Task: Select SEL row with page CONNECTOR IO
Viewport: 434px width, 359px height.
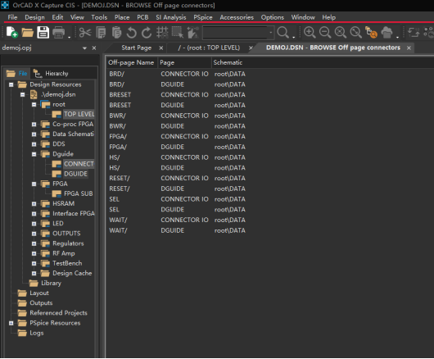Action: click(177, 199)
